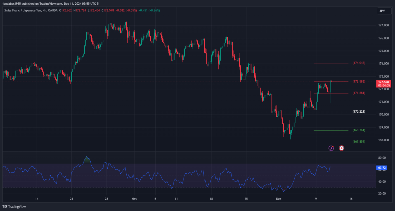Click the red circular event marker icon

342,148
